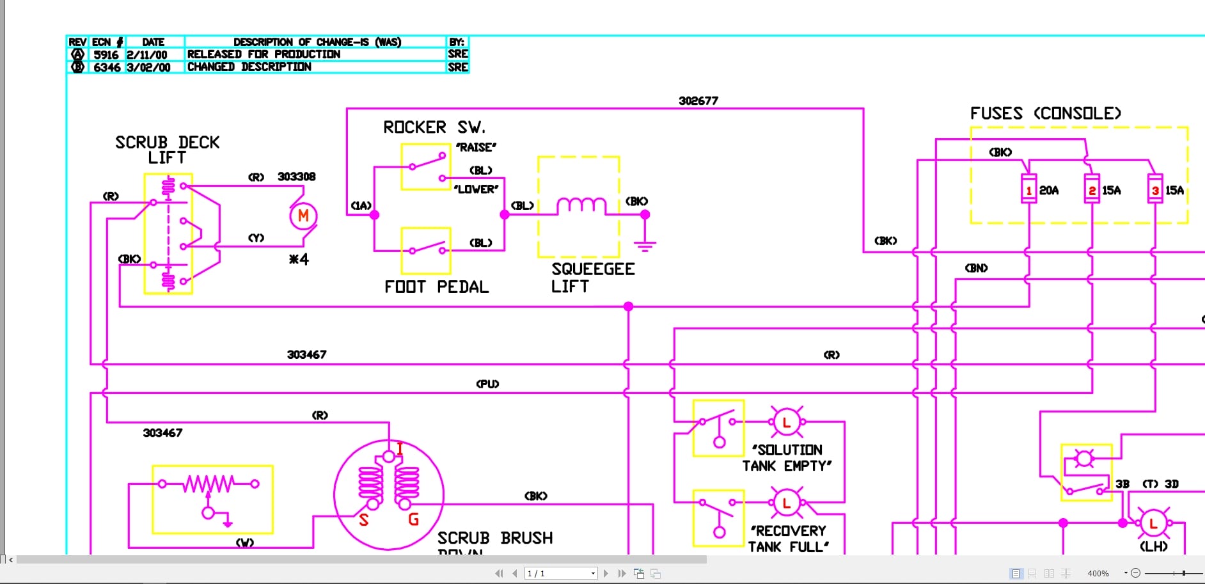Click the 15A fuse number 2
Viewport: 1205px width, 584px height.
pos(1092,191)
